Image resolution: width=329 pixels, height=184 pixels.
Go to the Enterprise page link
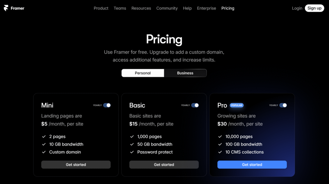click(207, 8)
